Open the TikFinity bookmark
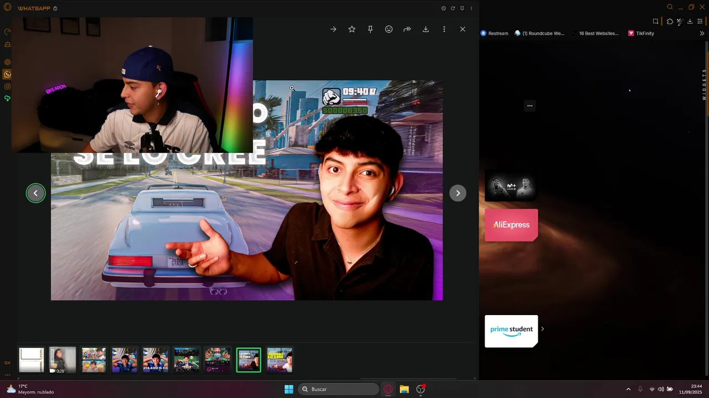The height and width of the screenshot is (398, 709). [x=641, y=33]
